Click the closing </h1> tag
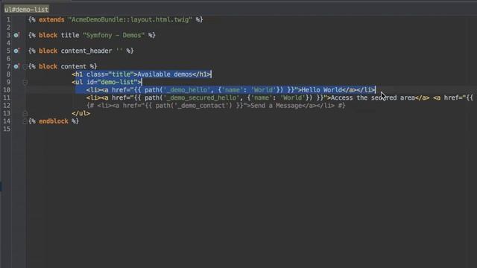The image size is (477, 268). (x=201, y=74)
